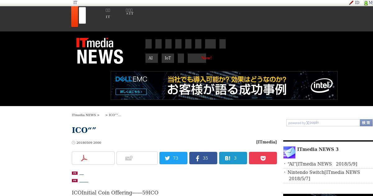Viewport: 373px width, 196px height.
Task: Click the breadcrumb text ICO“”...
Action: (x=115, y=115)
